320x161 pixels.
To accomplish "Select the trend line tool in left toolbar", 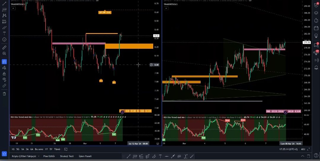I will pos(4,4).
